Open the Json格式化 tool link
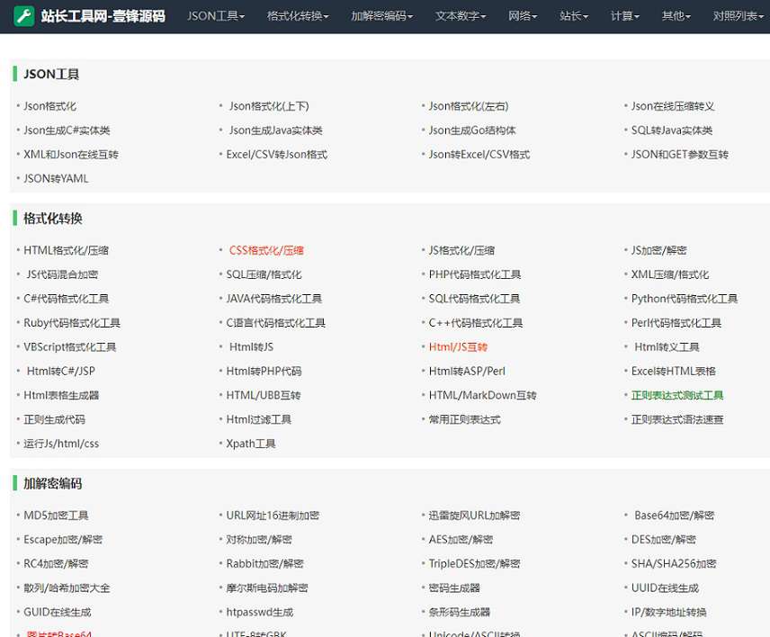Viewport: 770px width, 637px height. (50, 106)
